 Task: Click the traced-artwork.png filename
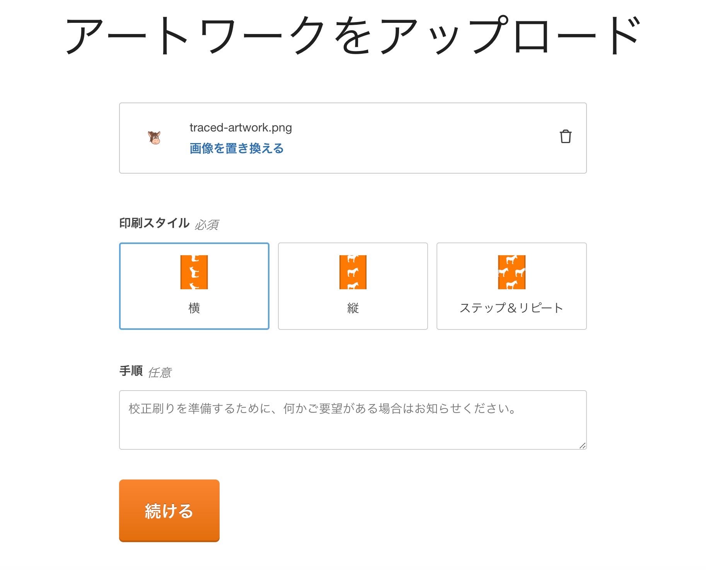click(x=240, y=127)
